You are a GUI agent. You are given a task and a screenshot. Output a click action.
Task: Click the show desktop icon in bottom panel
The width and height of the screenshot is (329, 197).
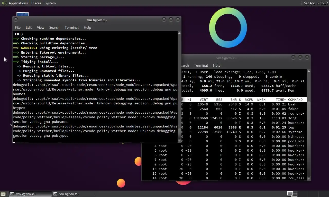point(4,194)
